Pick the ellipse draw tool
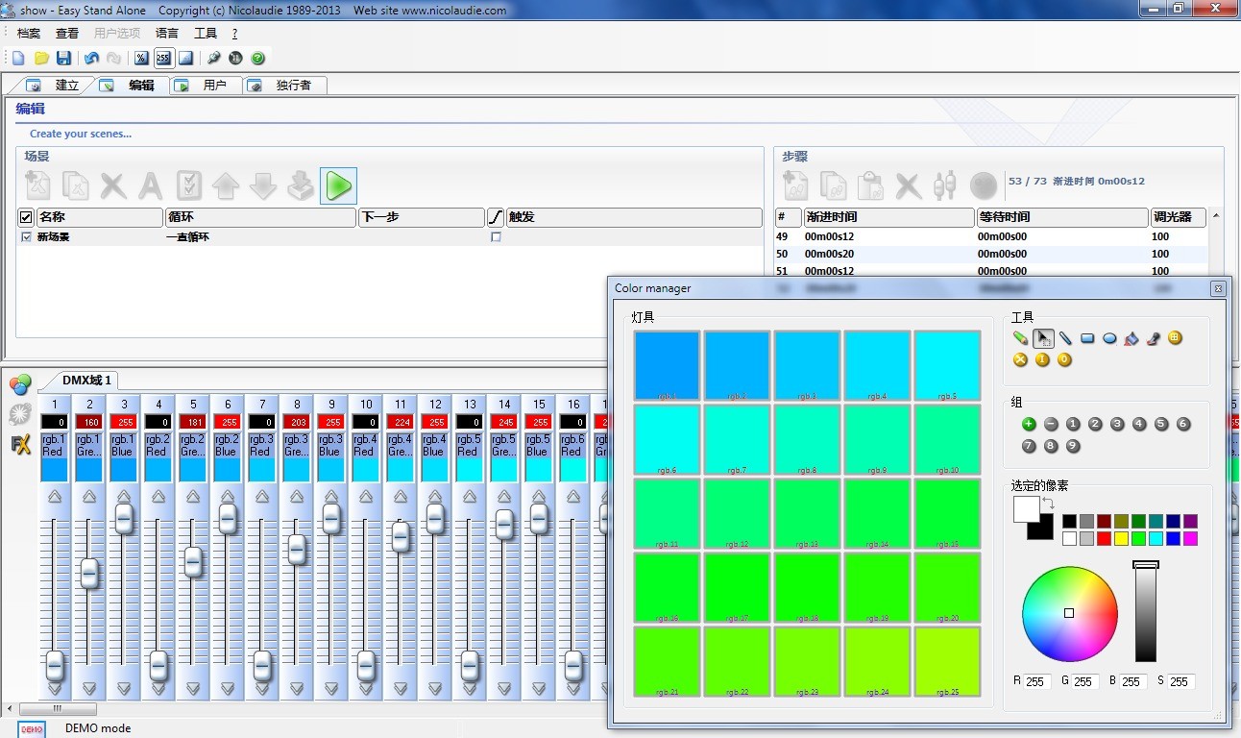The height and width of the screenshot is (738, 1241). (x=1109, y=338)
